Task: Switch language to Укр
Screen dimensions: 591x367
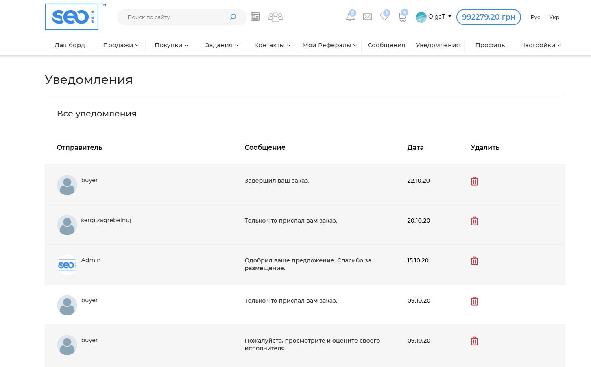Action: (x=554, y=17)
